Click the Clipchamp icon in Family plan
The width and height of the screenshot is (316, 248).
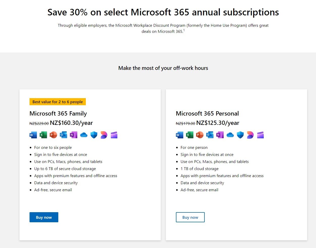coord(114,135)
